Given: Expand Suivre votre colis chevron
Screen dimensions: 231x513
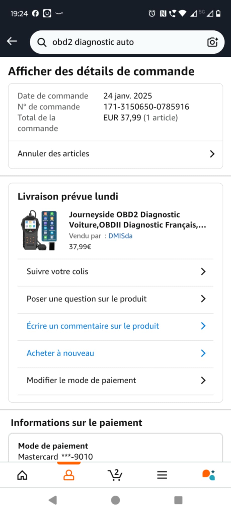Looking at the screenshot, I should tap(203, 272).
